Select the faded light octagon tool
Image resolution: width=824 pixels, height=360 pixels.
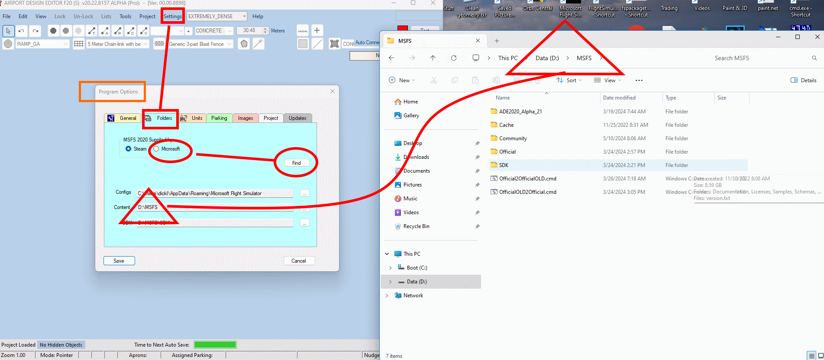tap(78, 31)
